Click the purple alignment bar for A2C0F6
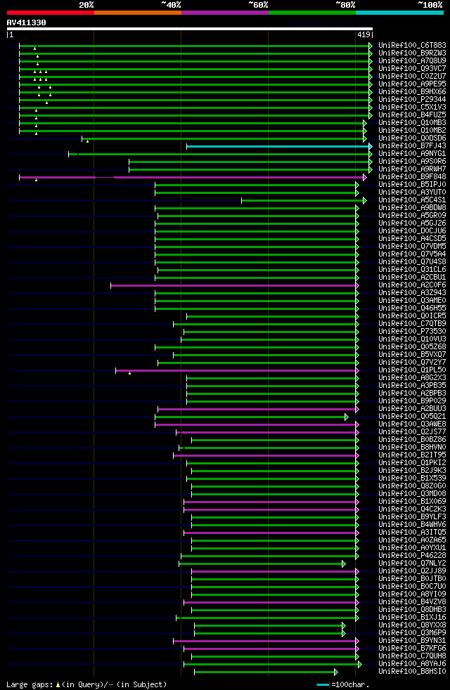 click(233, 285)
